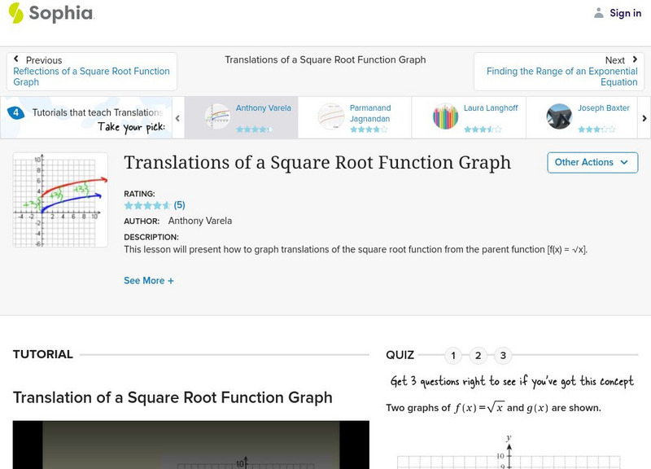
Task: Open the Other Actions dropdown
Action: click(591, 163)
